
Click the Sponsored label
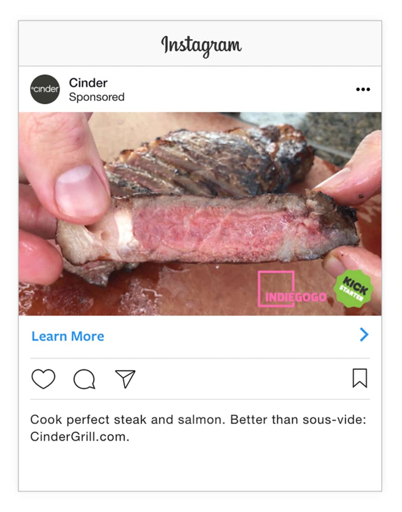tap(97, 97)
